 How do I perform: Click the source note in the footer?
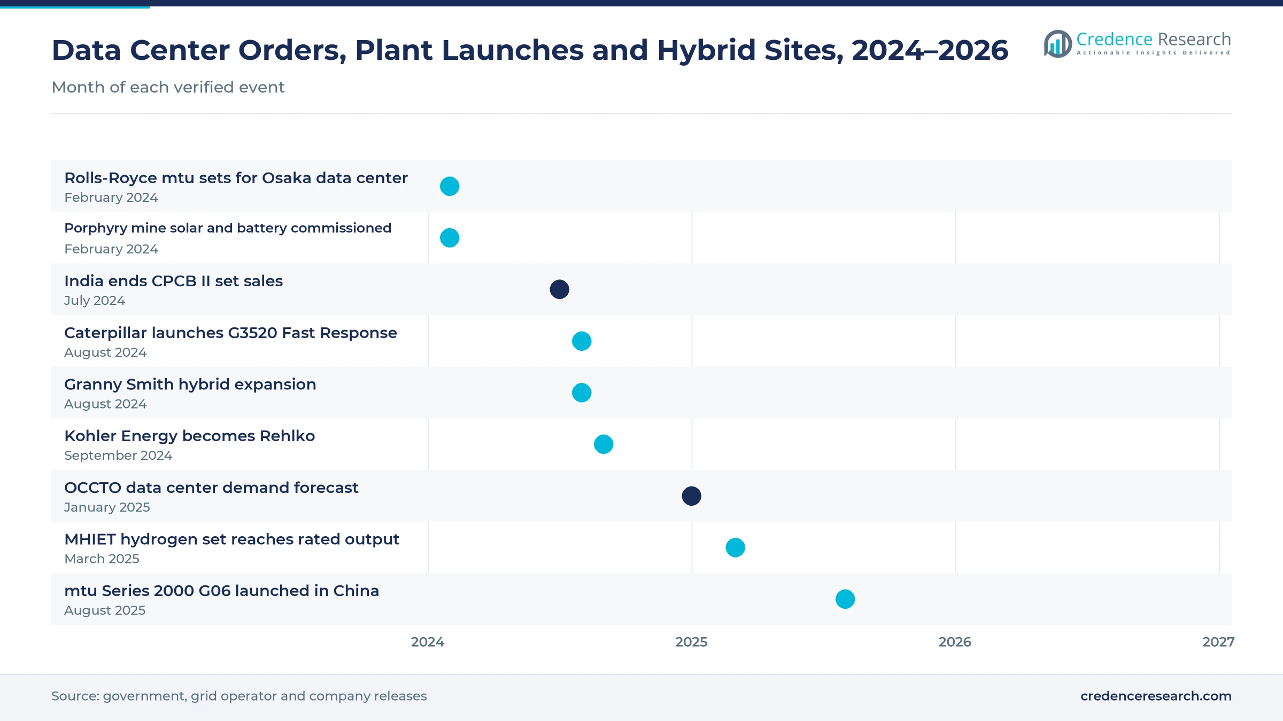(x=239, y=696)
